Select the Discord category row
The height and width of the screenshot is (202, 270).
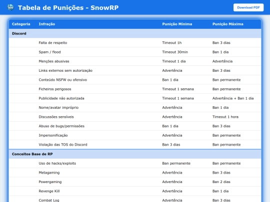point(135,33)
